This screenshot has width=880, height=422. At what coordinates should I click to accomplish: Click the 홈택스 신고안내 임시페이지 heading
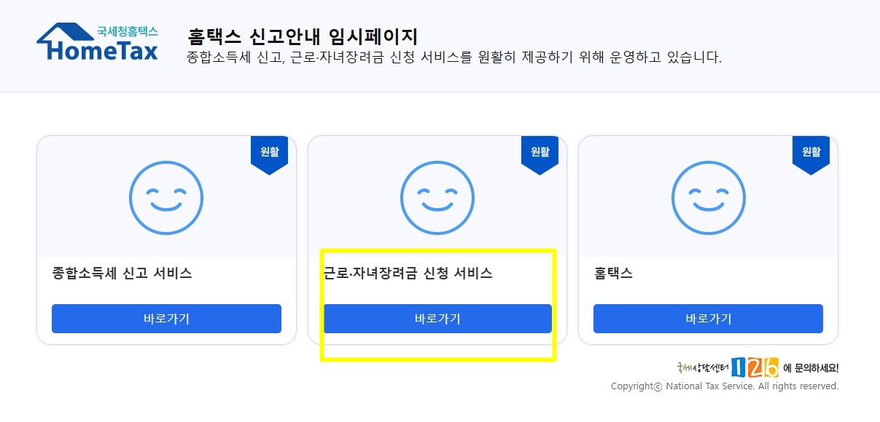303,36
